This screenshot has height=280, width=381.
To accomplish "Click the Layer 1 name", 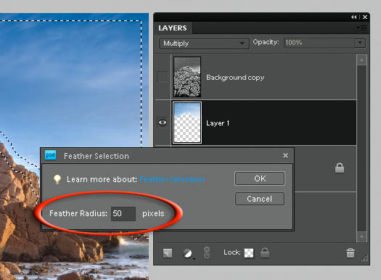I will tap(218, 123).
